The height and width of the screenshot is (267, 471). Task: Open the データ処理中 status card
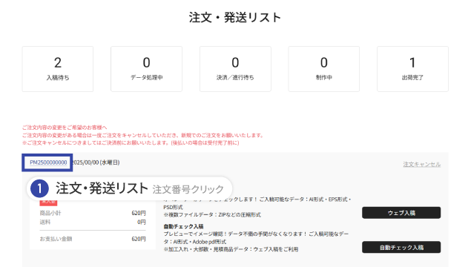pos(146,69)
